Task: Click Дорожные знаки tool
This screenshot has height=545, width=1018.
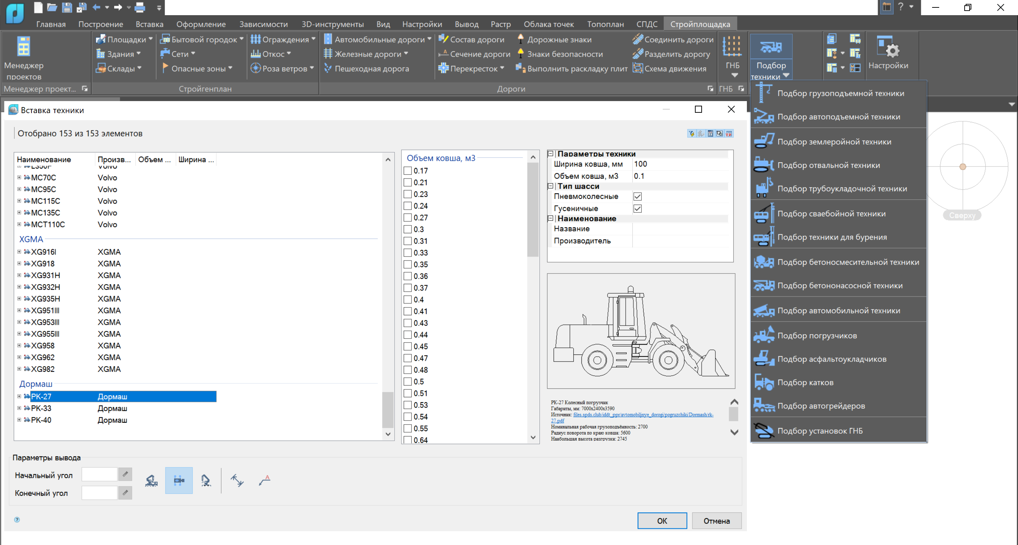Action: (554, 40)
